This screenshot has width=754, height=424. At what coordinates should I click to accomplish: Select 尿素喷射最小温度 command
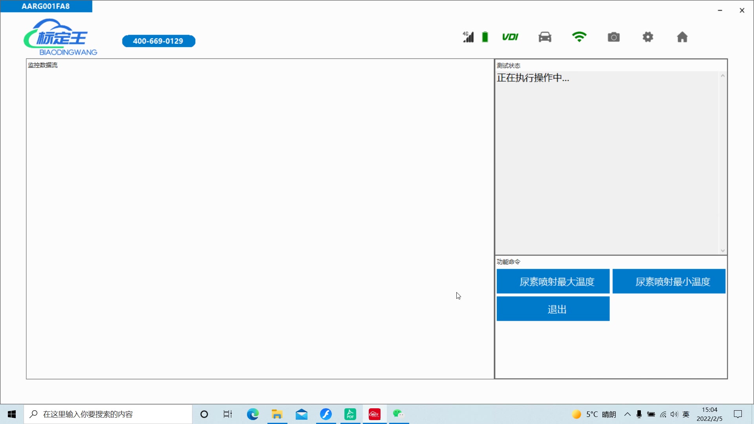coord(669,281)
